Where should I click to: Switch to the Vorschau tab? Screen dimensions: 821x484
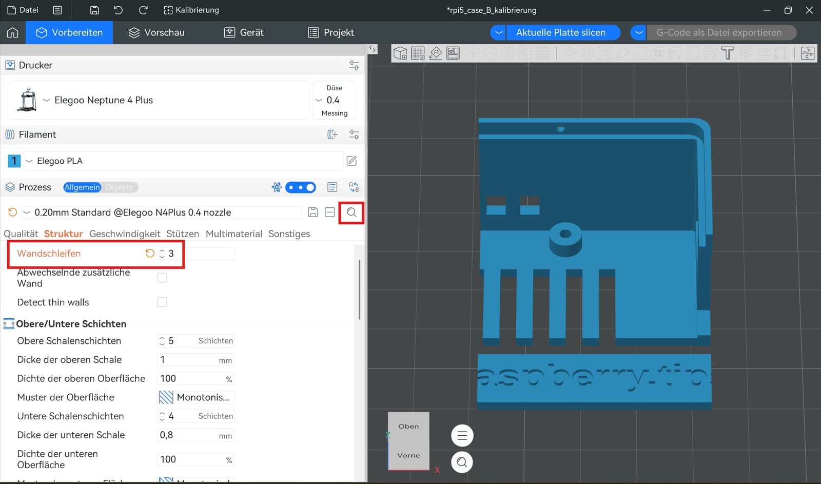[156, 32]
